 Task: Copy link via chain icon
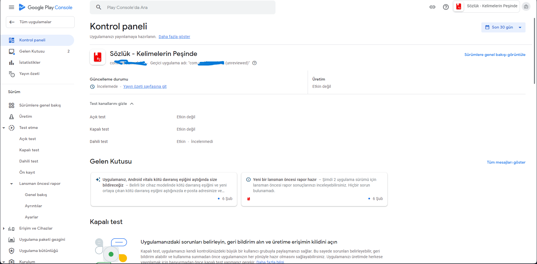432,7
